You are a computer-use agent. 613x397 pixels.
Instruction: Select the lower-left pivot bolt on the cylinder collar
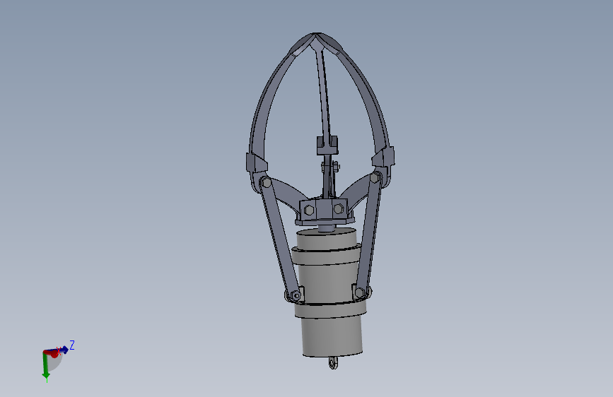point(296,295)
